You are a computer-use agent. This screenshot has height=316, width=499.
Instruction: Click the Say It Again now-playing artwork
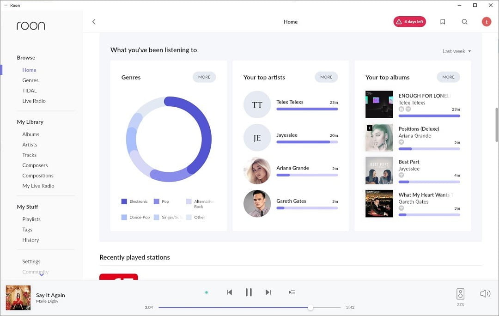[18, 298]
